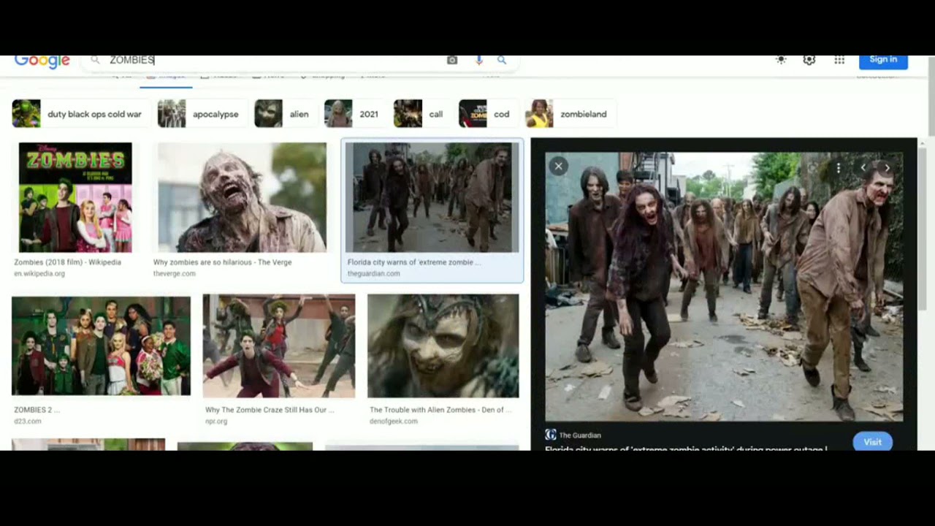Close the image preview panel

point(558,166)
